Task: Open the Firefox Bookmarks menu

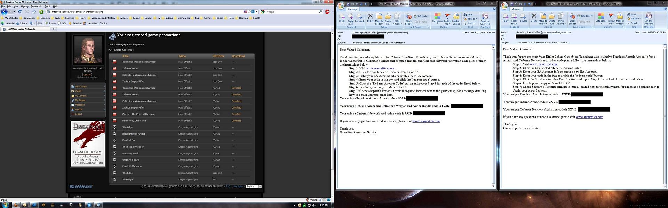Action: pyautogui.click(x=37, y=6)
